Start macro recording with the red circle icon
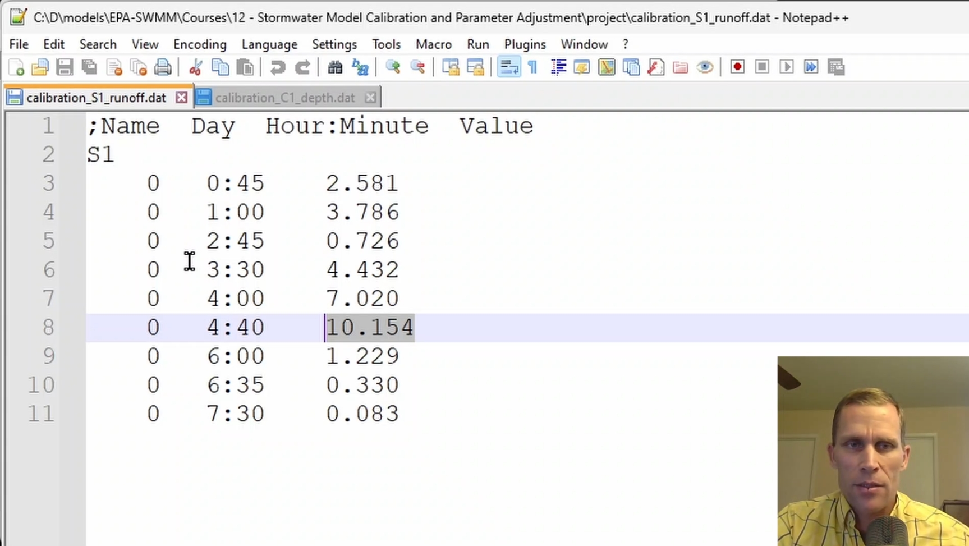Viewport: 969px width, 546px height. coord(737,67)
